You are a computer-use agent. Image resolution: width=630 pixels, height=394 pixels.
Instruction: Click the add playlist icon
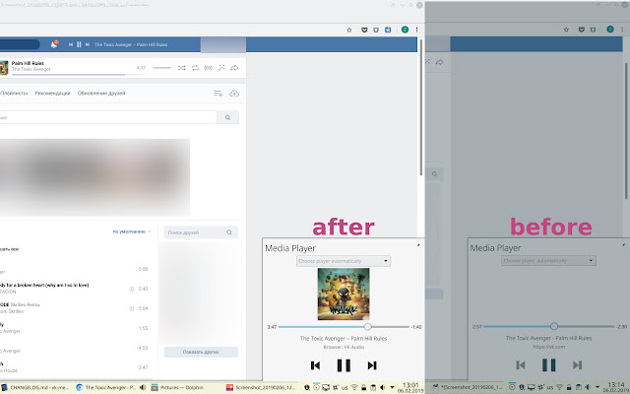tap(219, 94)
